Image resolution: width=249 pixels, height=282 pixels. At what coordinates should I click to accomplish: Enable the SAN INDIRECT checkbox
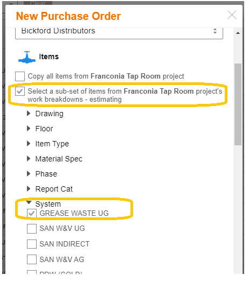[x=32, y=244]
